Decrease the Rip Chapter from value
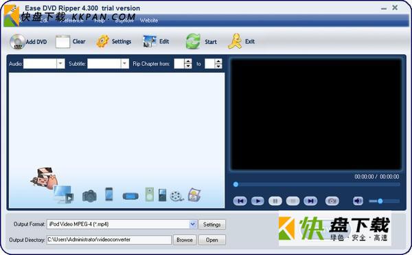 click(x=188, y=66)
